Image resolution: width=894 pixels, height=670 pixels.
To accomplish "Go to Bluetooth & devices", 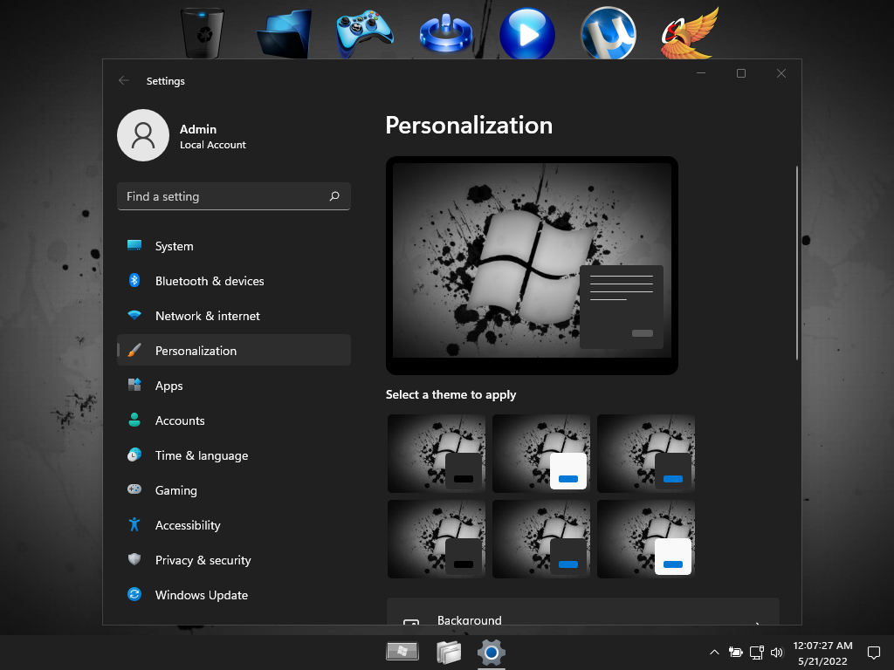I will pyautogui.click(x=234, y=280).
